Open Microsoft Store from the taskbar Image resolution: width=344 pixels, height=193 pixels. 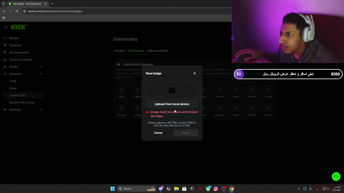[184, 189]
